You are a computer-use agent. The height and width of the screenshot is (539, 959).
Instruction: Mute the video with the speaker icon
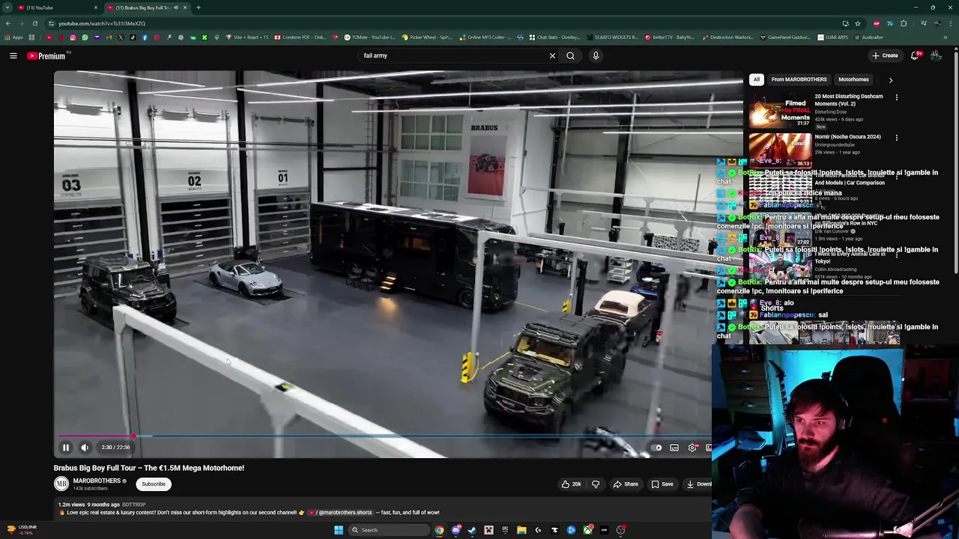pos(85,448)
